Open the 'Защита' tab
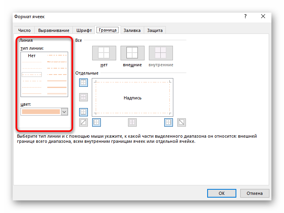Screen dimensions: 284x213 [155, 30]
